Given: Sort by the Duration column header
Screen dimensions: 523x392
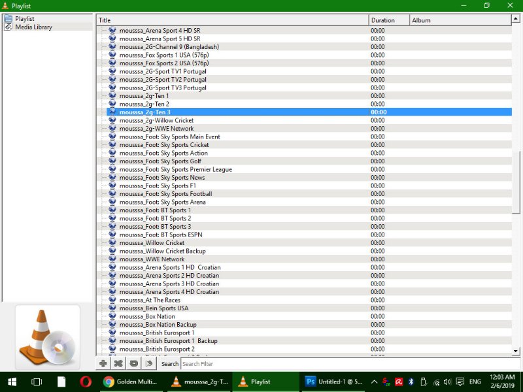Looking at the screenshot, I should pyautogui.click(x=389, y=20).
